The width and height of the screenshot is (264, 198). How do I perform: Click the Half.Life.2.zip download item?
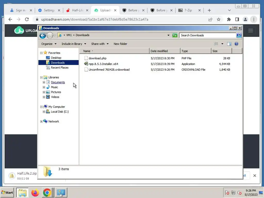pos(23,175)
